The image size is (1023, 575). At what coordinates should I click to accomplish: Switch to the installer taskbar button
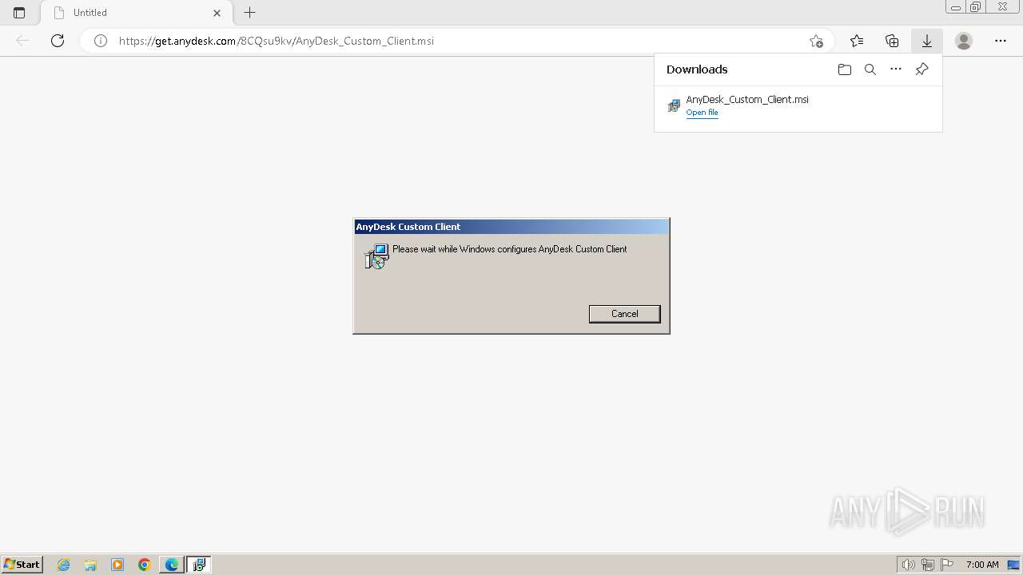[x=199, y=565]
